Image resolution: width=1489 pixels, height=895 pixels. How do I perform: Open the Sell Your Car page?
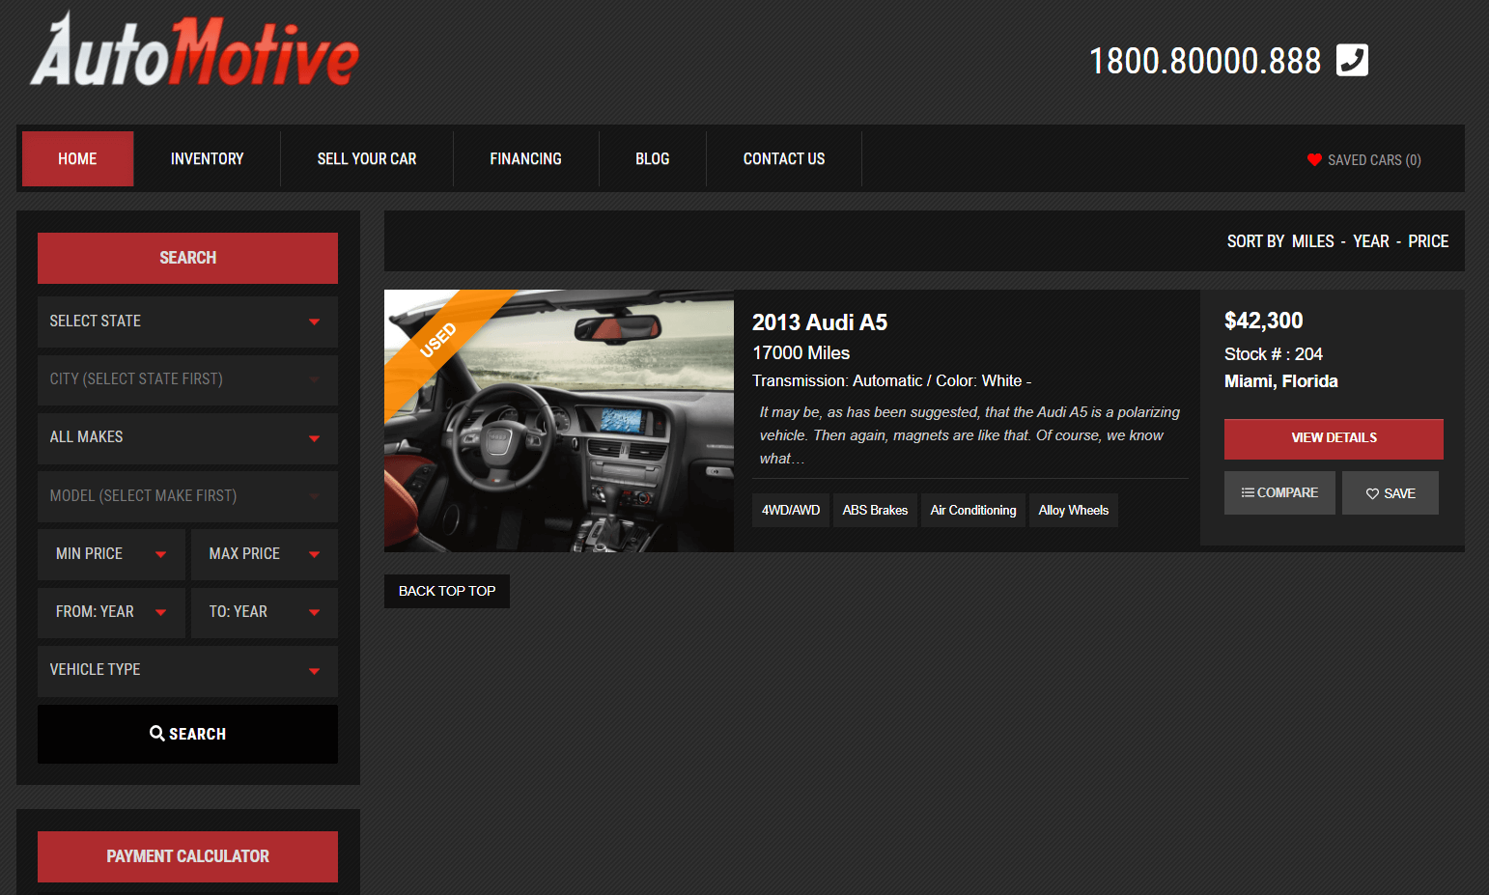pyautogui.click(x=367, y=158)
